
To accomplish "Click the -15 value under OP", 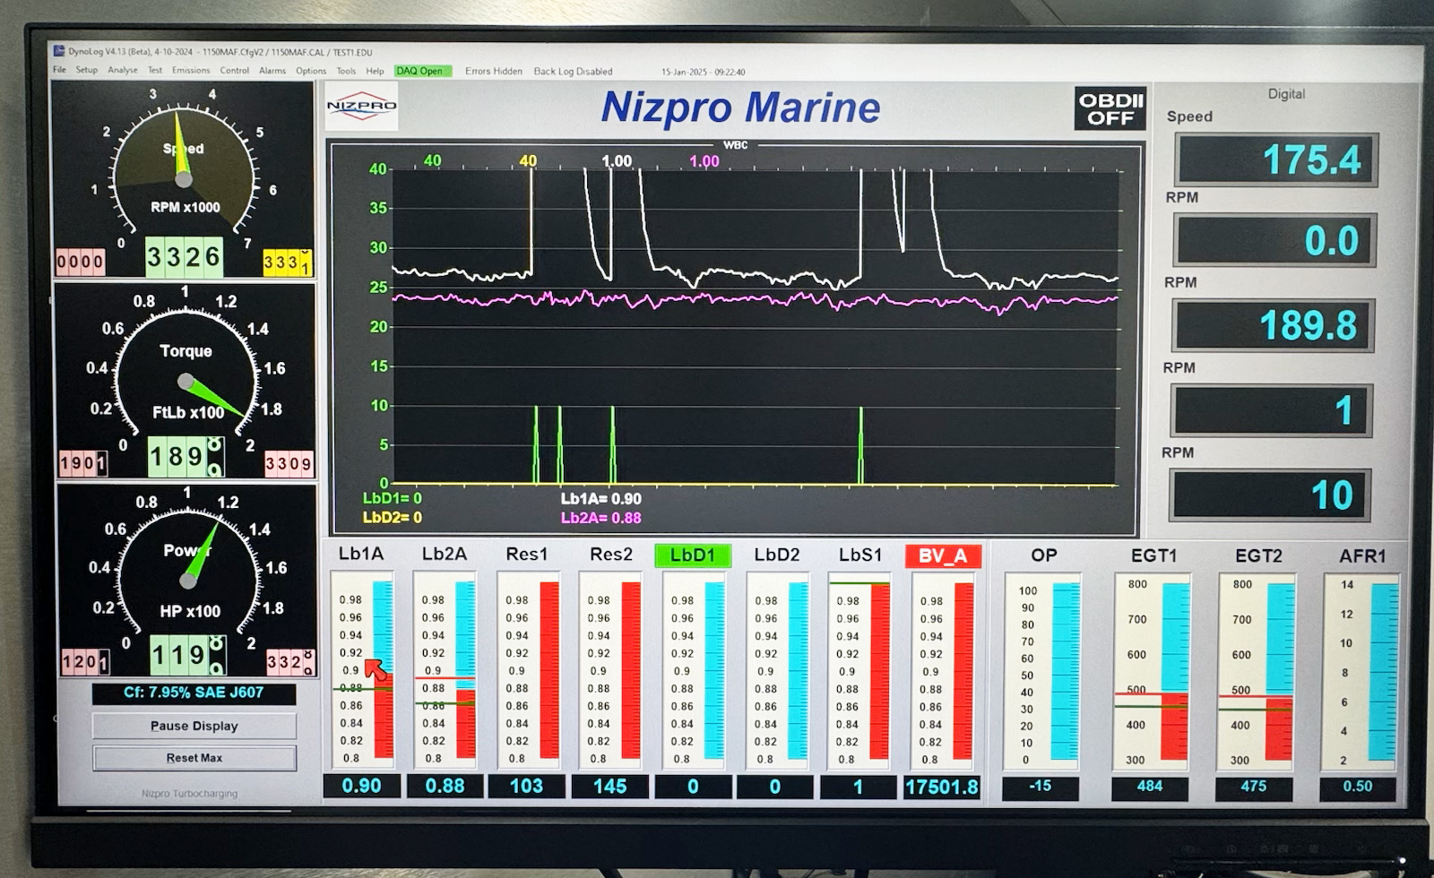I will pyautogui.click(x=1041, y=786).
